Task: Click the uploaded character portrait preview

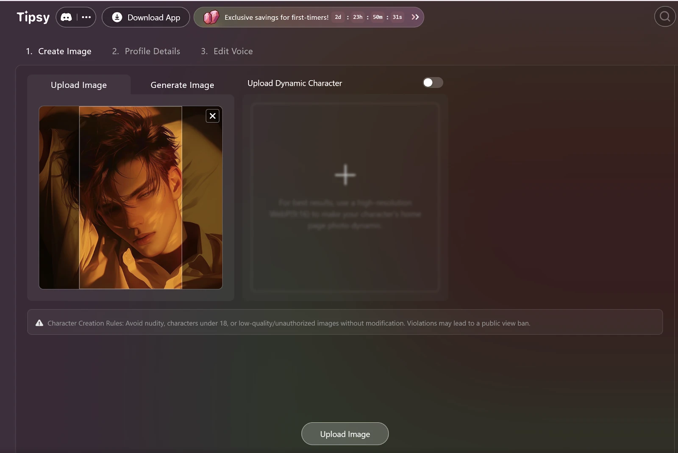Action: [x=131, y=198]
